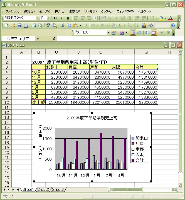The height and width of the screenshot is (200, 185).
Task: Open the Paste options dropdown arrow
Action: tap(80, 25)
